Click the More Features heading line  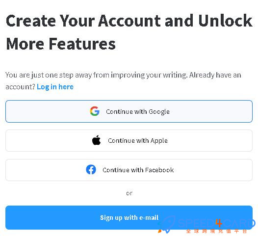pos(61,44)
